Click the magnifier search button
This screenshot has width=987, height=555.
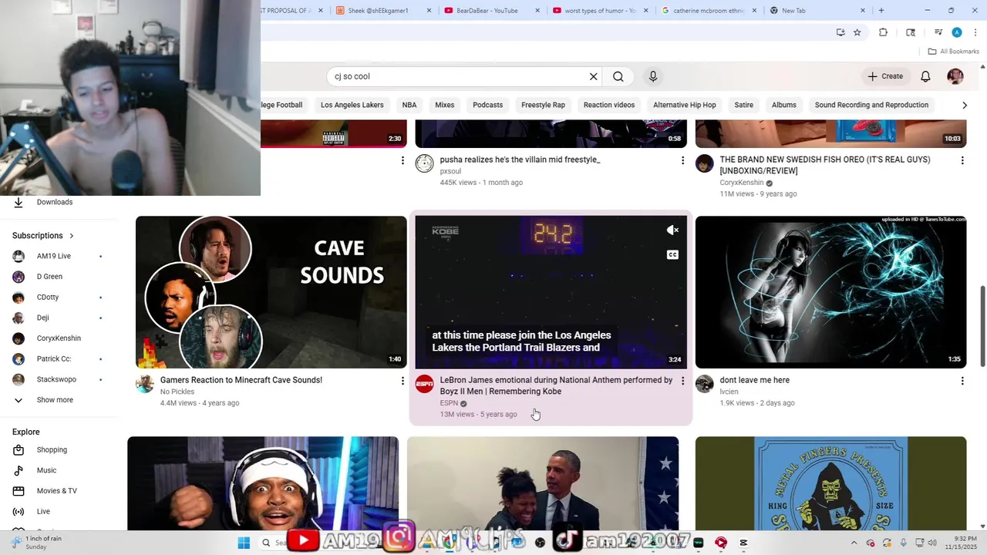618,76
